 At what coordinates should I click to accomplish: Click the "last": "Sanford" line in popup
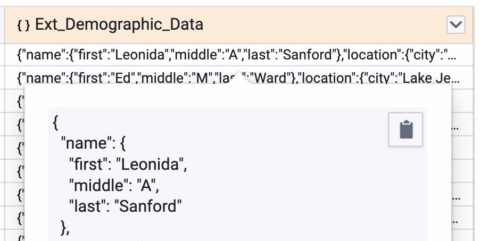(x=125, y=206)
